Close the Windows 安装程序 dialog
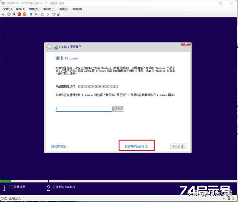Viewport: 238px width, 202px height. coord(186,44)
